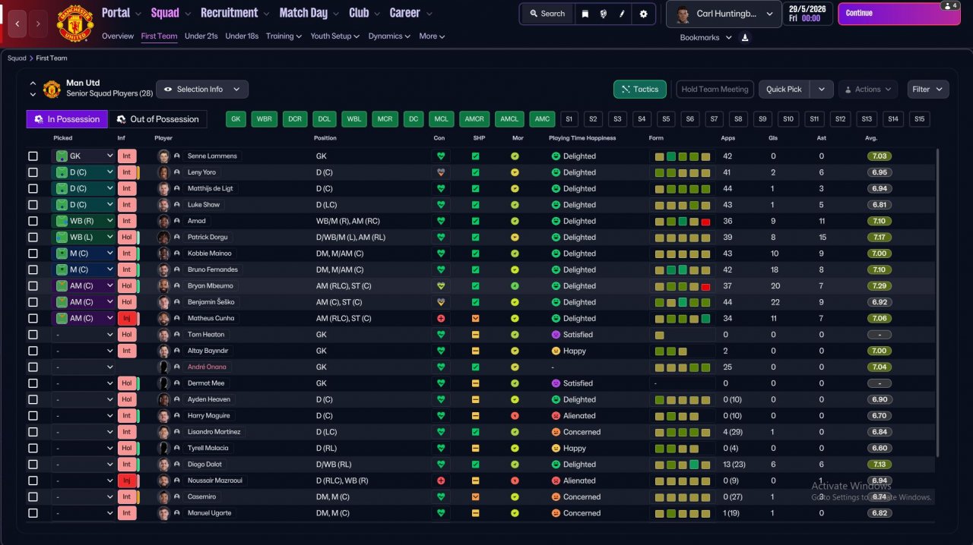This screenshot has width=973, height=545.
Task: Open the bookmark icon in top toolbar
Action: pyautogui.click(x=585, y=14)
